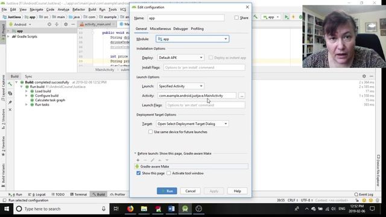
Task: Click the down arrow for before launch tasks
Action: [x=166, y=160]
